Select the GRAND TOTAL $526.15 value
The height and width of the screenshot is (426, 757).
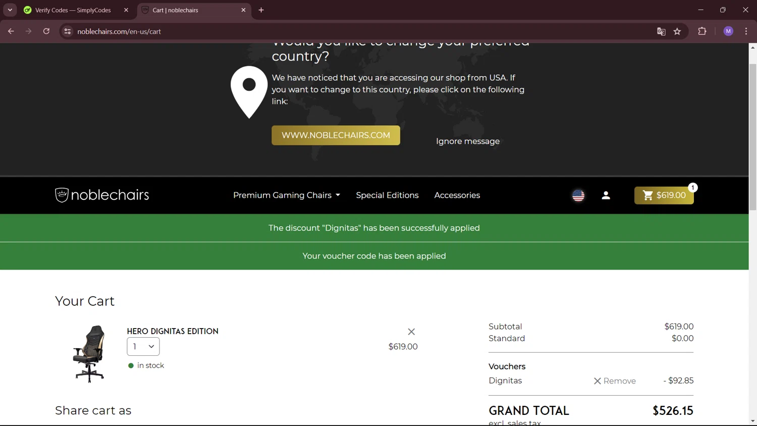tap(673, 411)
